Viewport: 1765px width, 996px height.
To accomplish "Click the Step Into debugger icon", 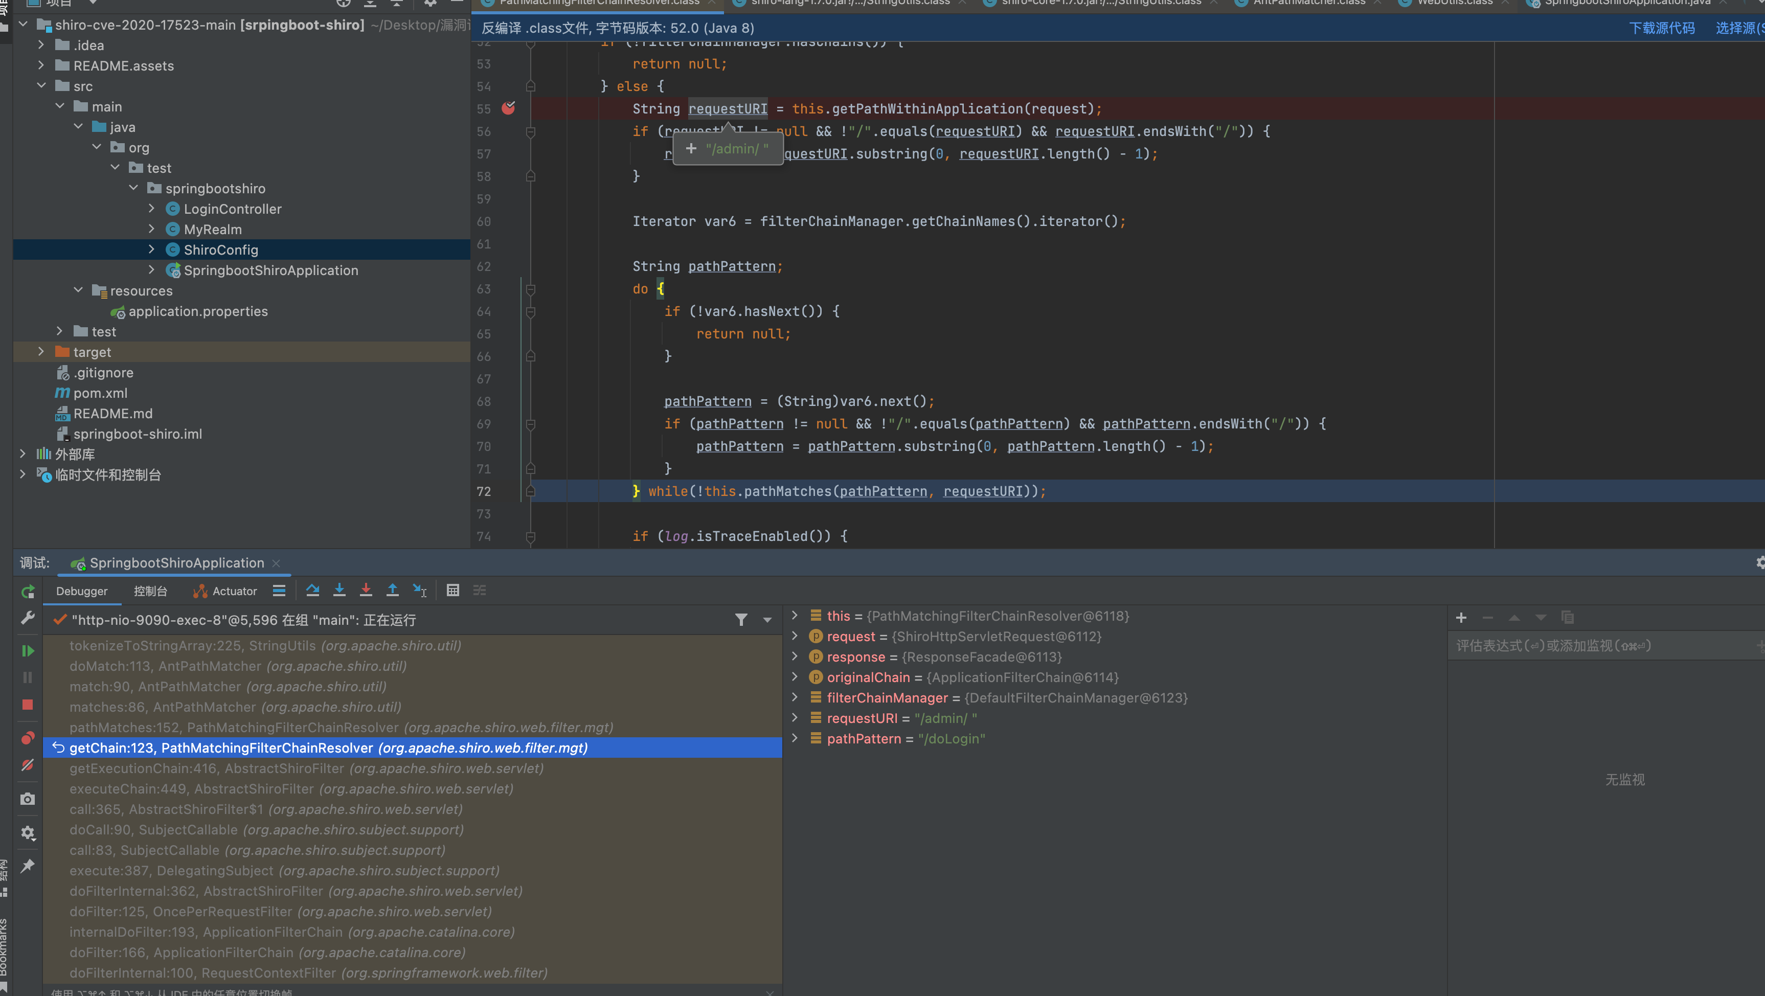I will [x=339, y=590].
